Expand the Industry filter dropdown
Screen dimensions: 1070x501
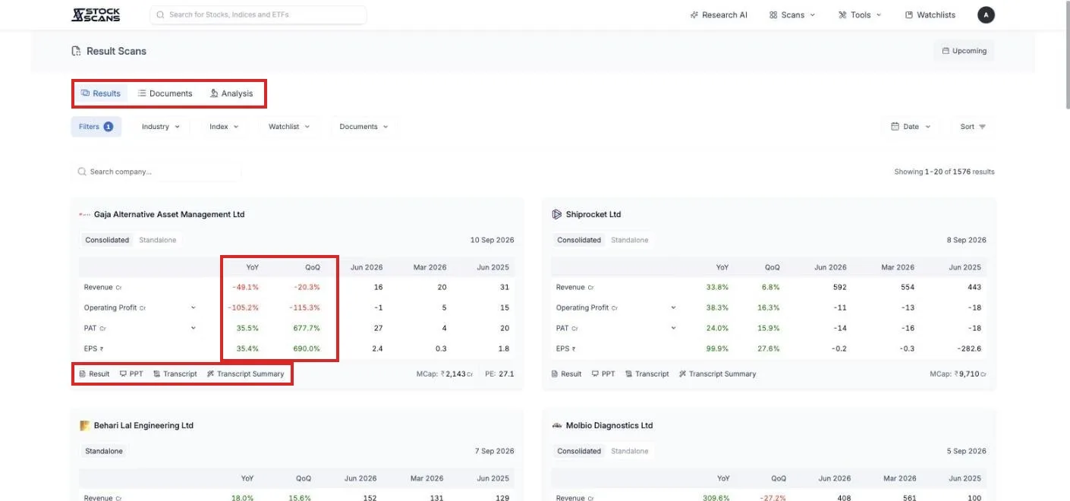coord(161,127)
